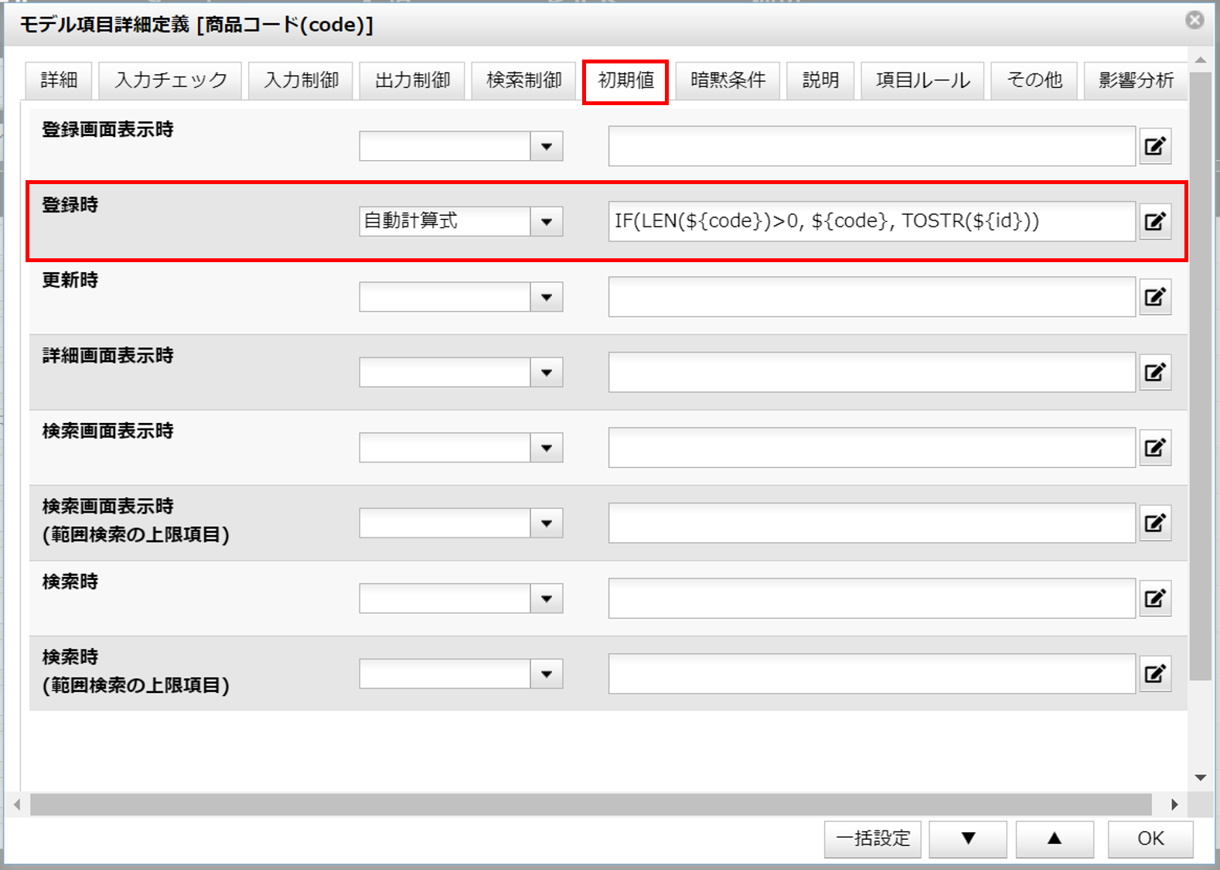
Task: Confirm with the OK button
Action: pyautogui.click(x=1150, y=839)
